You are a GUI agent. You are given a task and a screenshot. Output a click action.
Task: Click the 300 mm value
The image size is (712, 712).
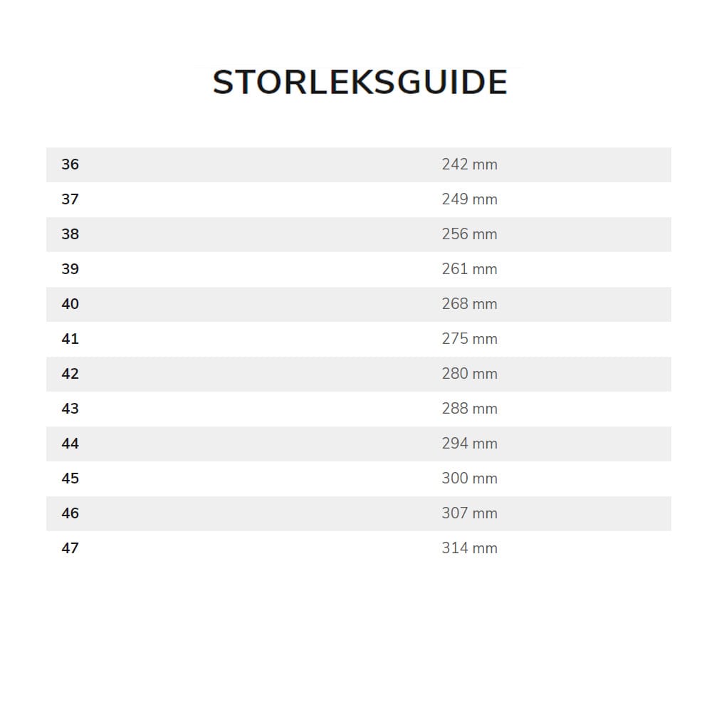[469, 478]
